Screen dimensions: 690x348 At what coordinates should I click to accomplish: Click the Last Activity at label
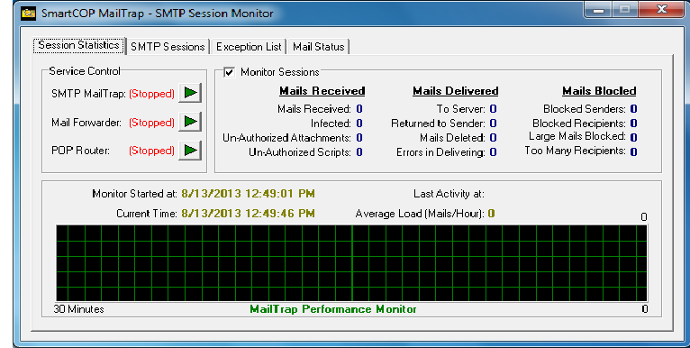[x=449, y=194]
